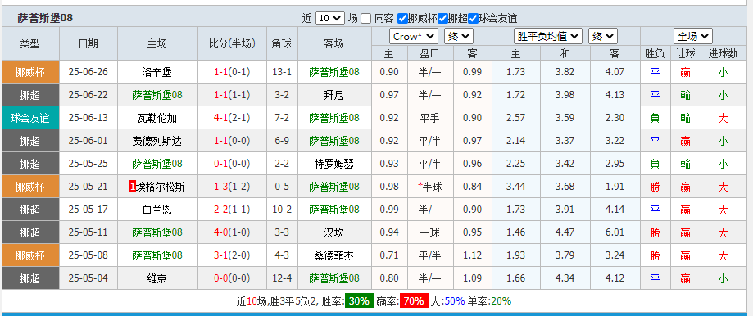The image size is (753, 316).
Task: Click the 挪超 tag on the 25-06-22 row
Action: pos(30,96)
